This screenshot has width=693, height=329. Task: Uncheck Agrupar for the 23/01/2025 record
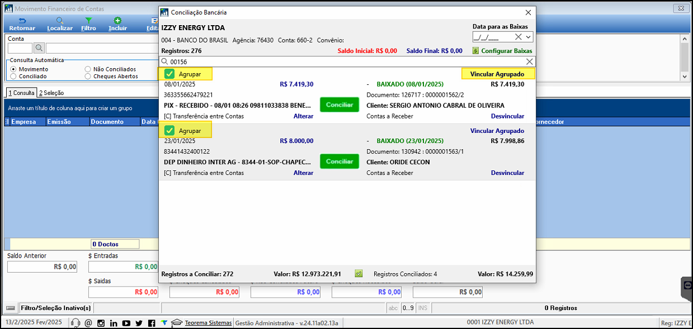169,131
